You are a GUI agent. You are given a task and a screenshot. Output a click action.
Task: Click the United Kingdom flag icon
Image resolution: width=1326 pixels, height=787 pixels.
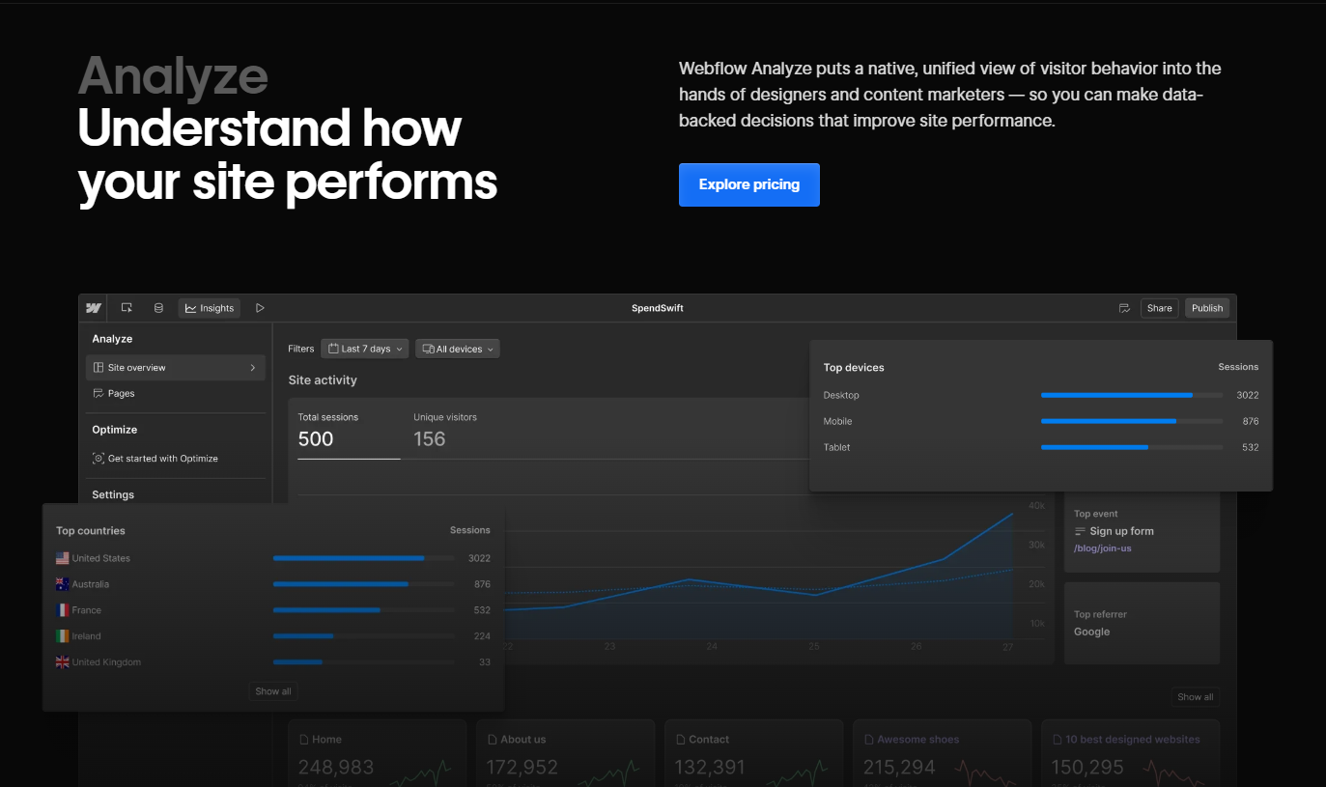(x=63, y=662)
